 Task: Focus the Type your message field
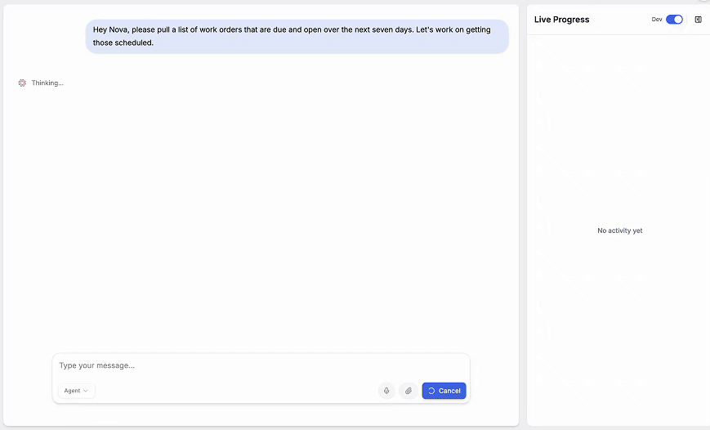pos(245,365)
